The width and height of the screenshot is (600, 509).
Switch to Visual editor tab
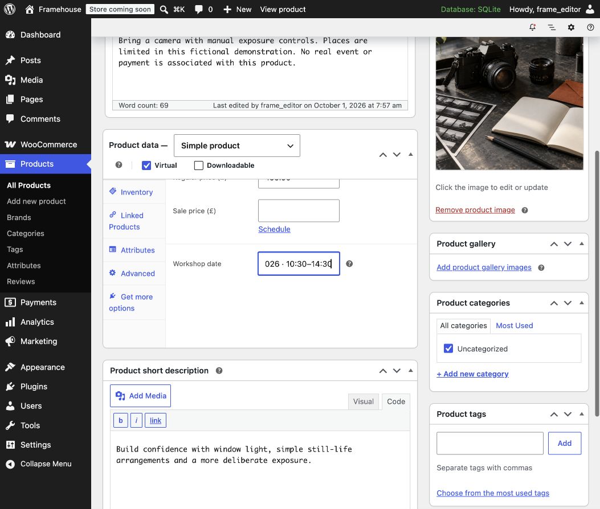363,402
